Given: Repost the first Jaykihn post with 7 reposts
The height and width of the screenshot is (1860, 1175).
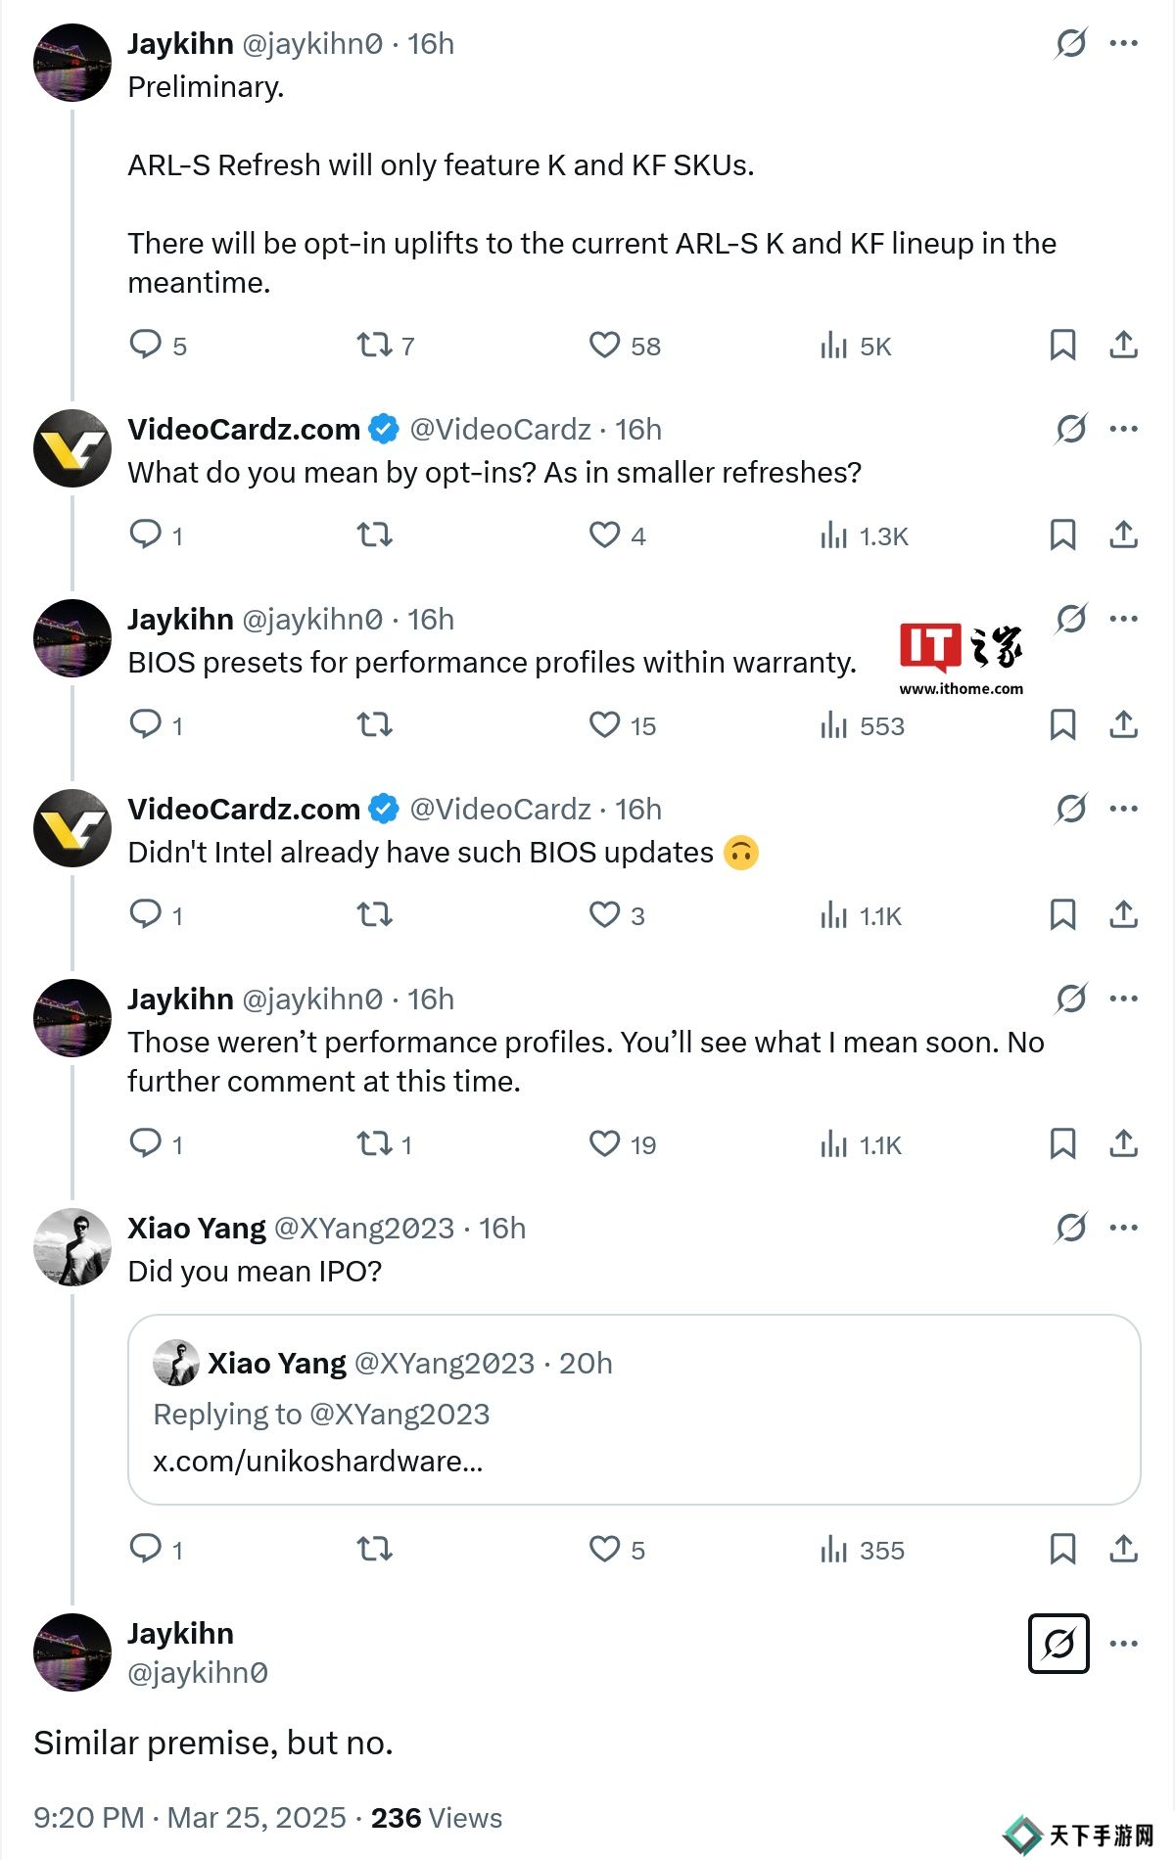Looking at the screenshot, I should pos(374,345).
